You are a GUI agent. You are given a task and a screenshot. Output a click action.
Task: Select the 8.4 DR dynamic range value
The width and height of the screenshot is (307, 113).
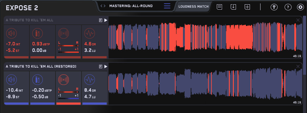(x=90, y=90)
